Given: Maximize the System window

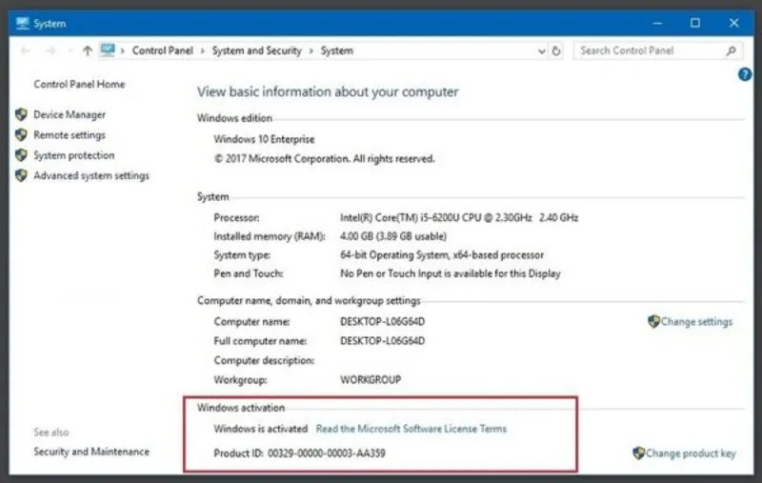Looking at the screenshot, I should pyautogui.click(x=695, y=23).
